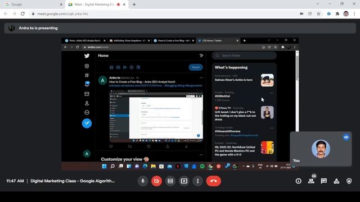Open Twitter Home sidebar icon
The height and width of the screenshot is (202, 360).
click(x=87, y=66)
